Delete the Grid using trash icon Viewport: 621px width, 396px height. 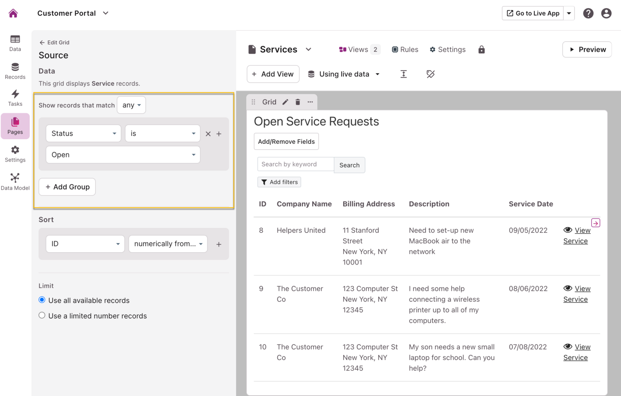(x=298, y=102)
